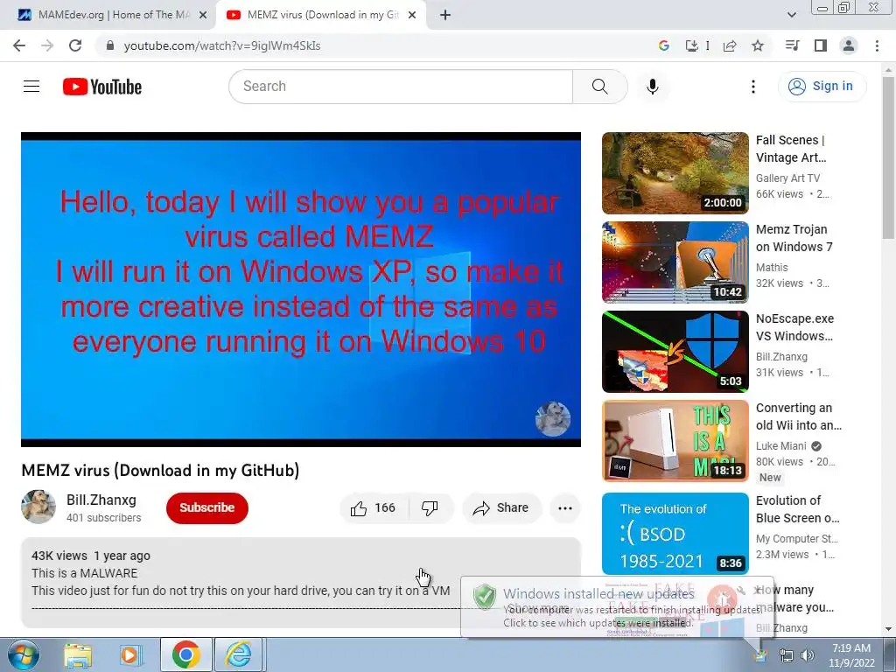Toggle the Chrome side panel
896x672 pixels.
[x=821, y=45]
